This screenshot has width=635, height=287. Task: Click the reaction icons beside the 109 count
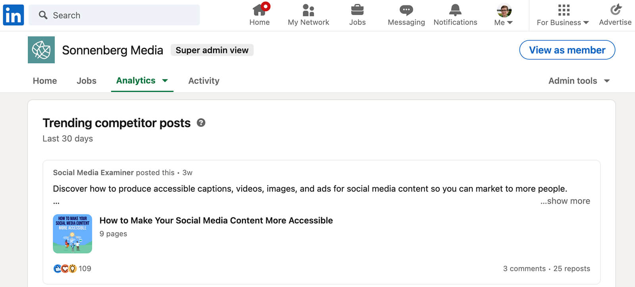tap(65, 268)
